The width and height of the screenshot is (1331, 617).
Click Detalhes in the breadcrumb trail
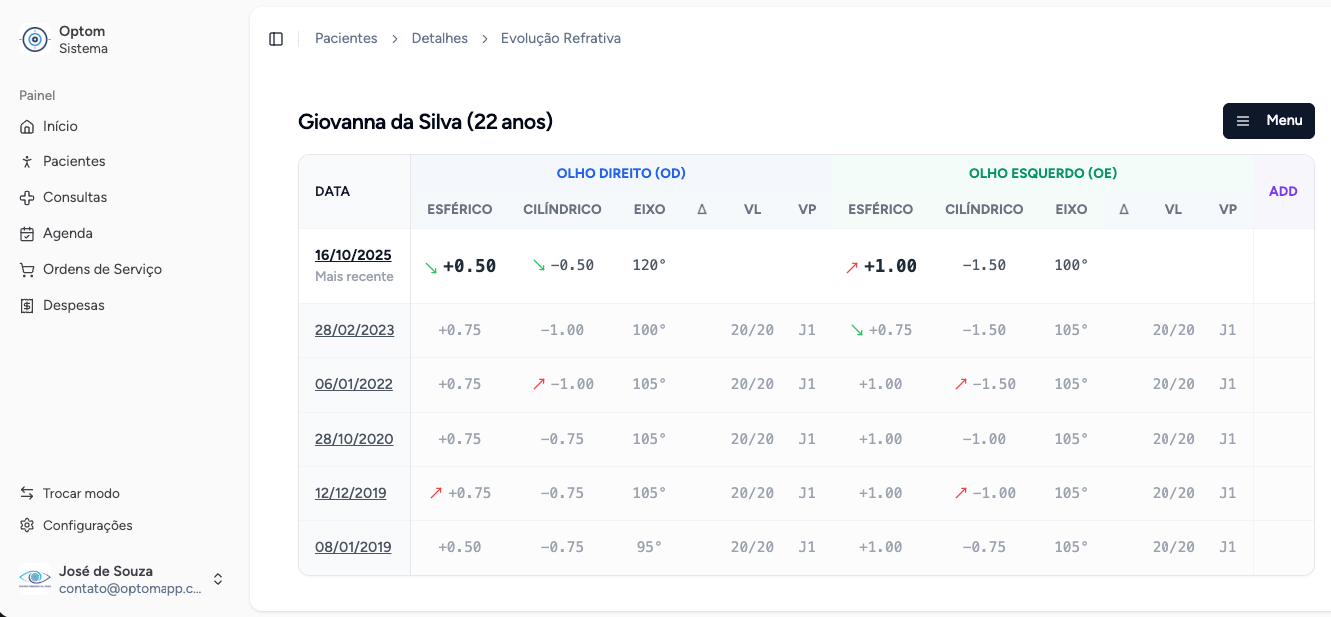click(440, 38)
